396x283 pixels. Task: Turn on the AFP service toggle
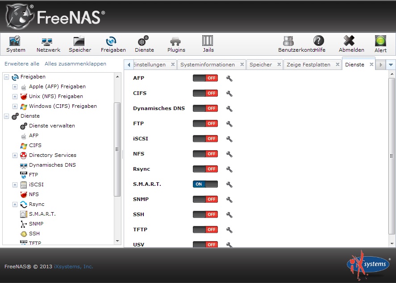coord(205,78)
